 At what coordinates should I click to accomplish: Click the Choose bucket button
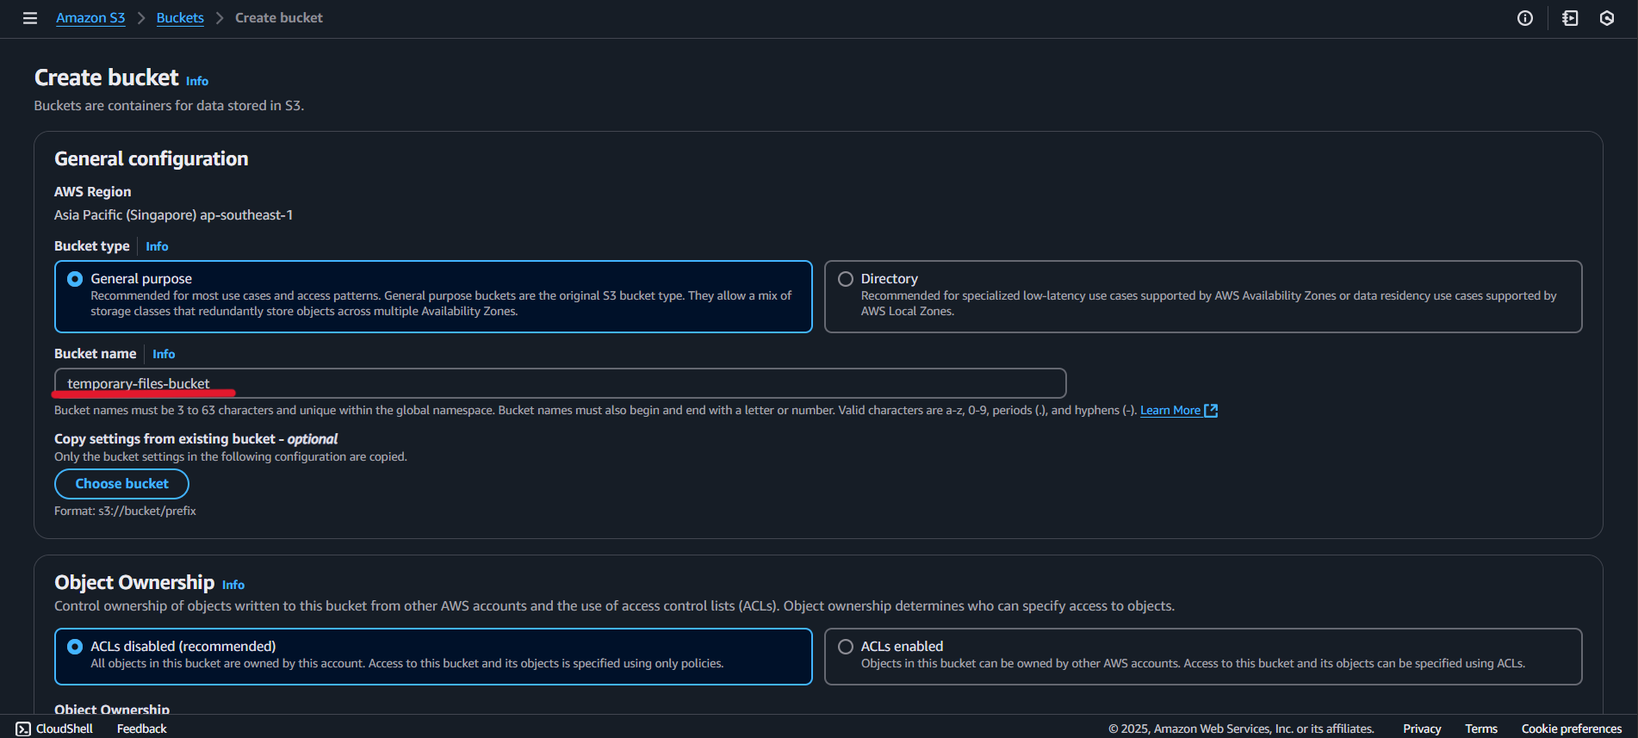coord(121,484)
